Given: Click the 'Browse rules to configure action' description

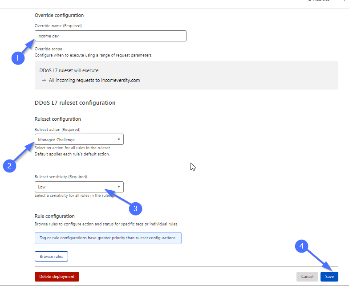Looking at the screenshot, I should click(x=106, y=224).
